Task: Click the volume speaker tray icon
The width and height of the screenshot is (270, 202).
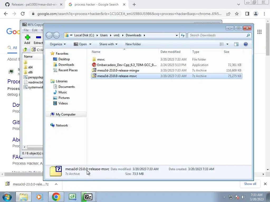Action: point(243,197)
